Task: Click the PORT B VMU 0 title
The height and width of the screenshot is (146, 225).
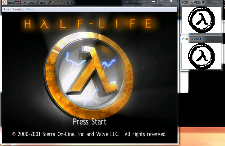Action: point(193,39)
